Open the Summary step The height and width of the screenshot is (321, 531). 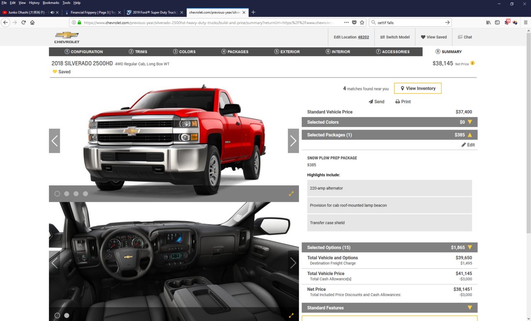[448, 52]
